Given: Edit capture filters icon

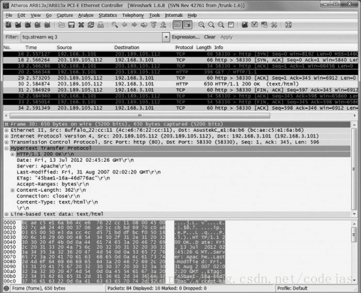Looking at the screenshot, I should tap(245, 25).
